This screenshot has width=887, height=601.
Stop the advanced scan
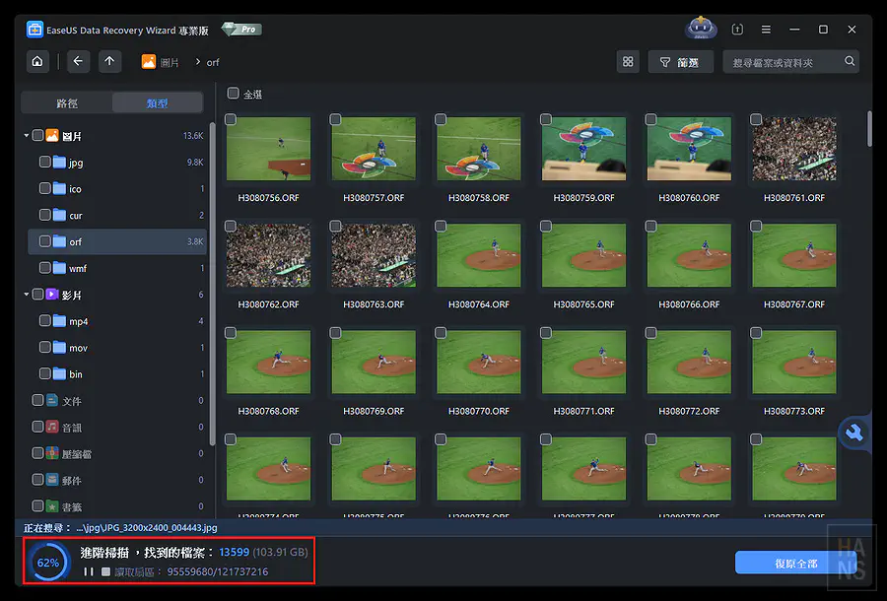click(105, 571)
